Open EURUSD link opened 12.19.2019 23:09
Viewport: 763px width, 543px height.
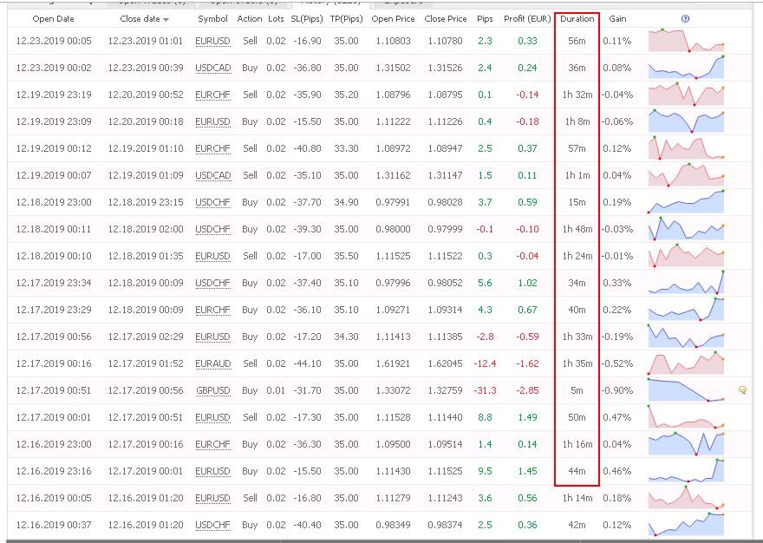212,121
